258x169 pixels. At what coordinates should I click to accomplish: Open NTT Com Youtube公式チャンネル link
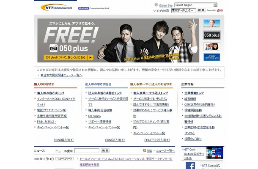point(194,154)
